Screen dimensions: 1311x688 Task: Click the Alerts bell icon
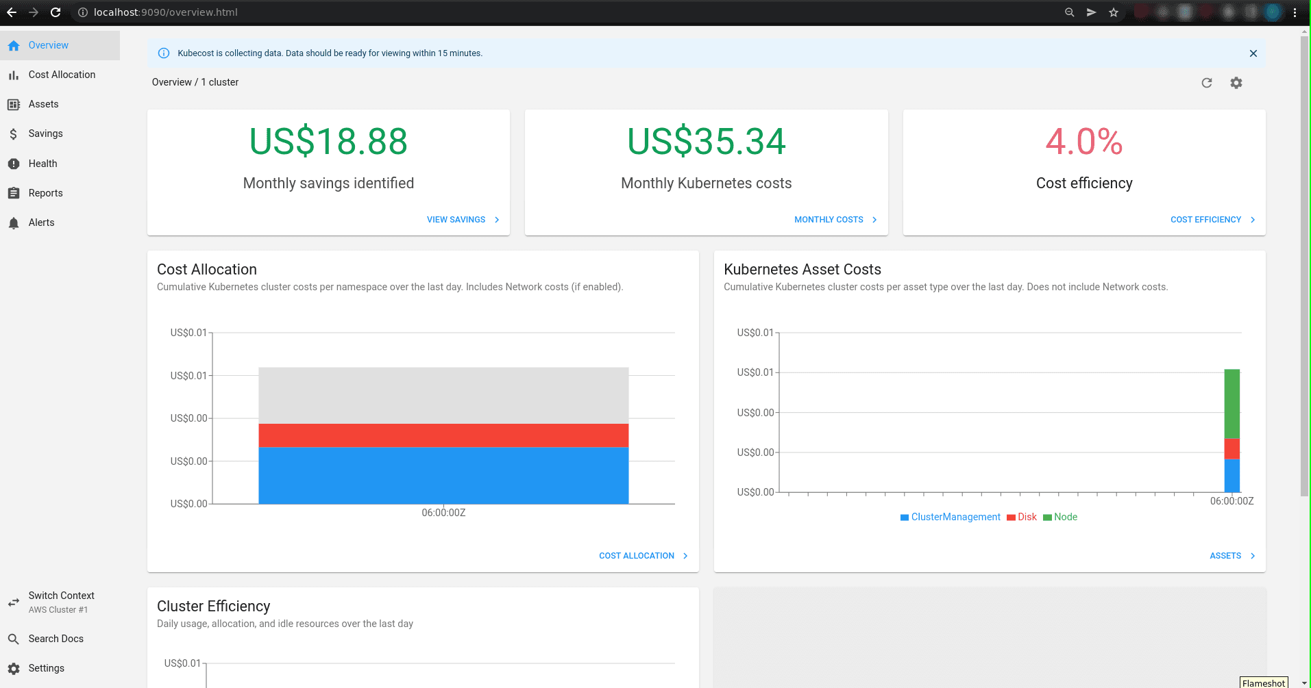pos(14,223)
